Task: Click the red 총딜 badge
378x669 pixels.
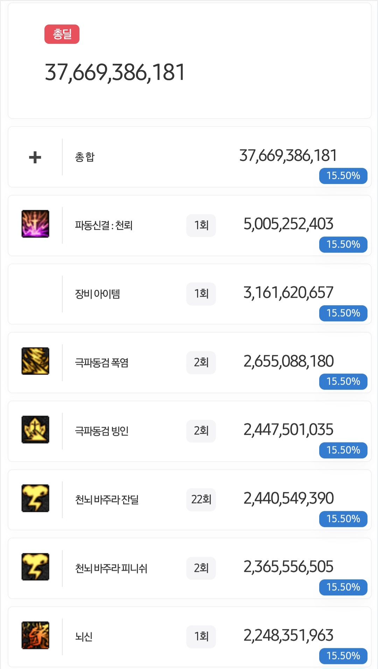Action: pos(62,34)
